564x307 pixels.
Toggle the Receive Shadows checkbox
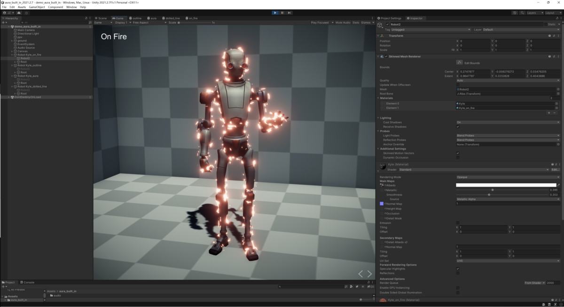pyautogui.click(x=457, y=126)
